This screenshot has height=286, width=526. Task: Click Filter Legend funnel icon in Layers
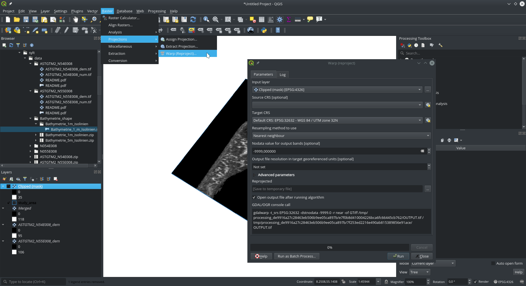coord(25,179)
